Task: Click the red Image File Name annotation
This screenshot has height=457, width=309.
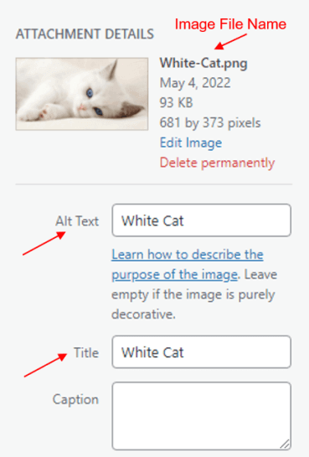Action: coord(230,24)
